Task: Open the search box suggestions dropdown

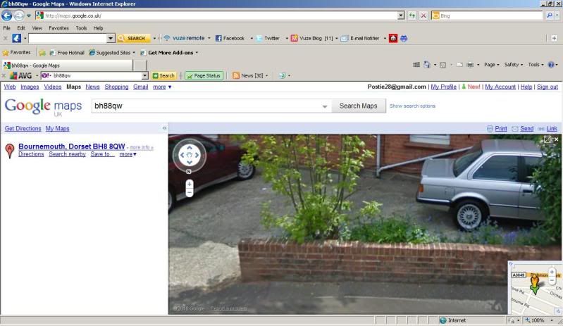Action: coord(324,106)
